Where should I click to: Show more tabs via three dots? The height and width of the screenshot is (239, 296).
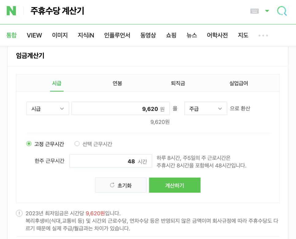(263, 36)
